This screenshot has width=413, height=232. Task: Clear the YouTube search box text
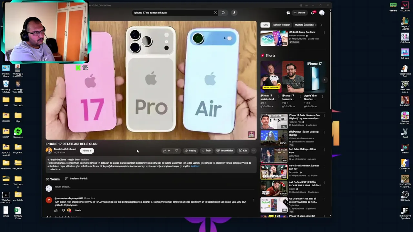point(216,13)
